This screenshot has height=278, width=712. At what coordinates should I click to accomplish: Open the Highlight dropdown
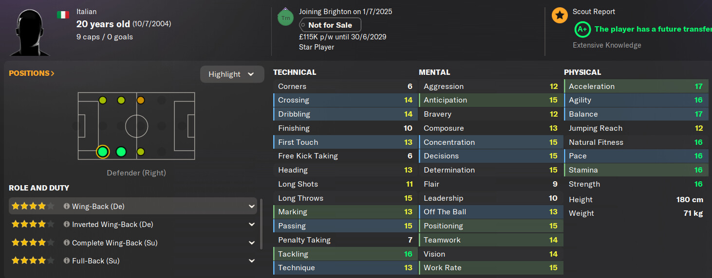click(x=232, y=74)
